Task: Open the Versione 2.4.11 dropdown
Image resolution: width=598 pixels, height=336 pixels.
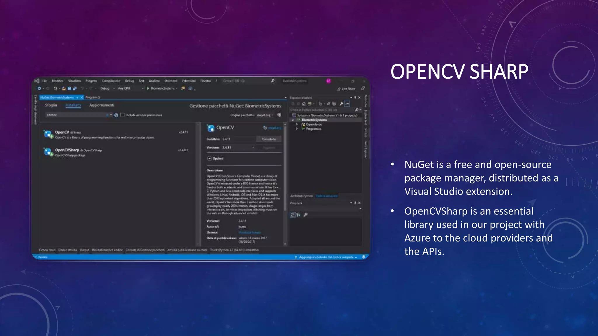Action: pos(239,148)
